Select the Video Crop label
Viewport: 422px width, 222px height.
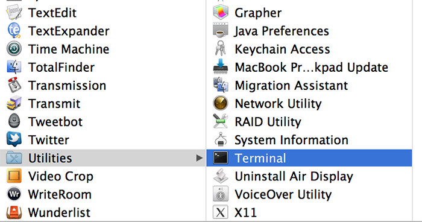[61, 176]
